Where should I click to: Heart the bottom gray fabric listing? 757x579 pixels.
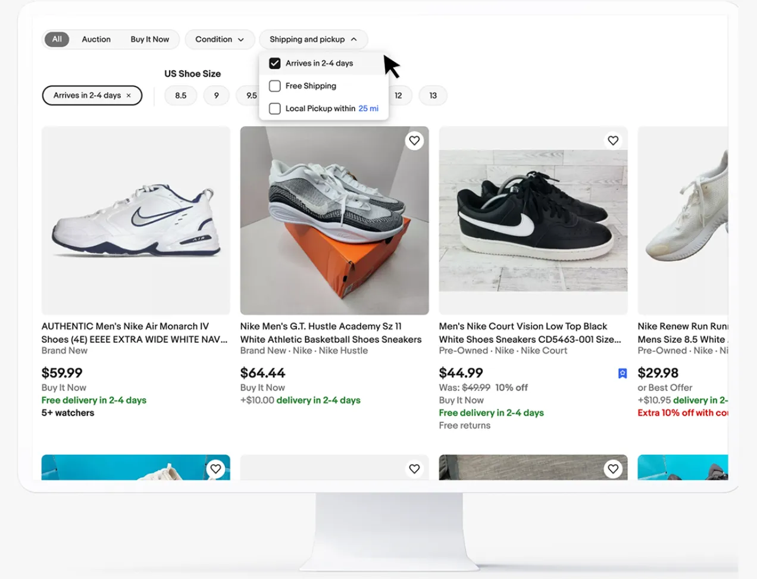(x=613, y=469)
